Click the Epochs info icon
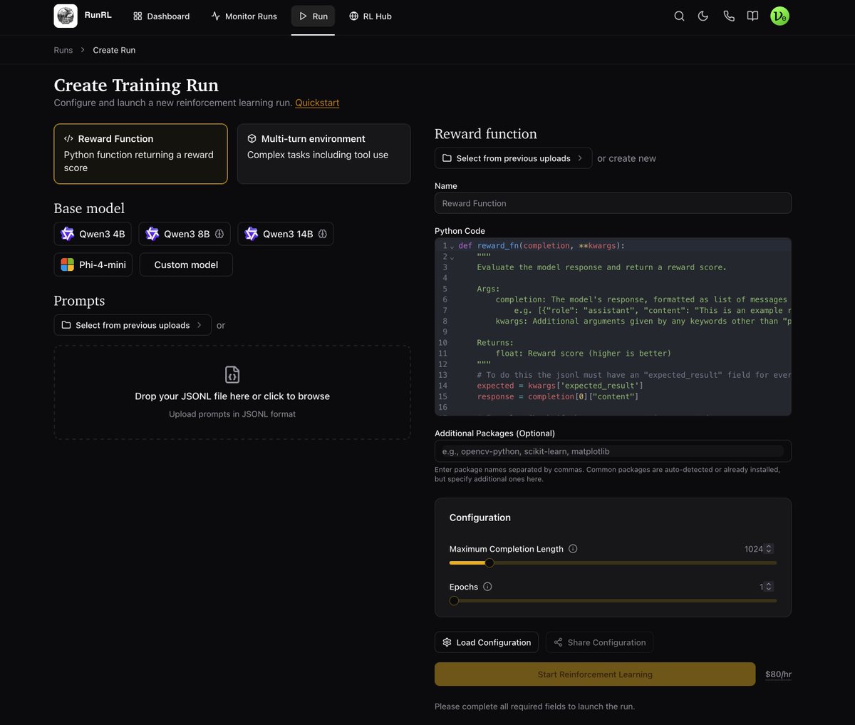The width and height of the screenshot is (855, 725). pyautogui.click(x=487, y=587)
